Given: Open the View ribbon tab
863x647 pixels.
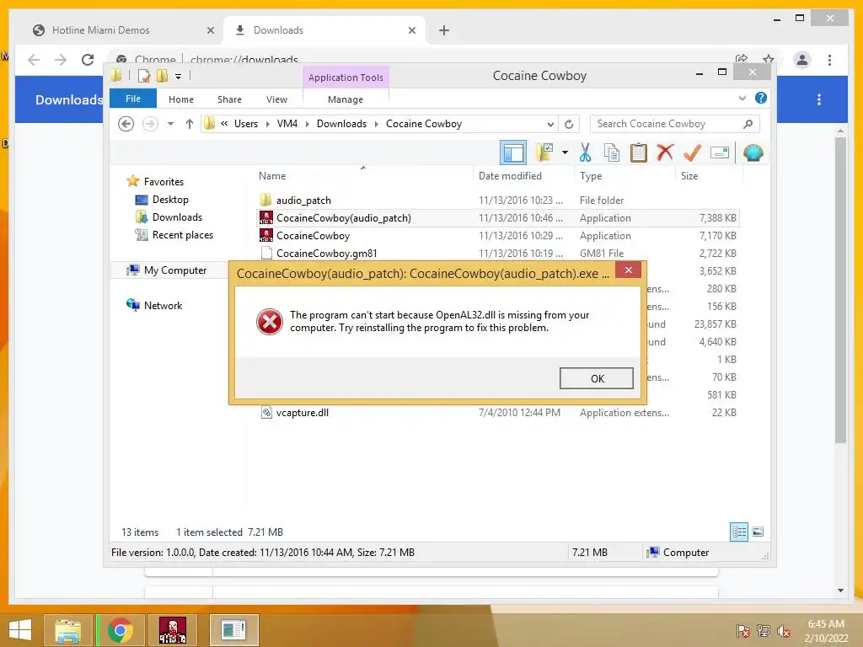Looking at the screenshot, I should click(276, 99).
